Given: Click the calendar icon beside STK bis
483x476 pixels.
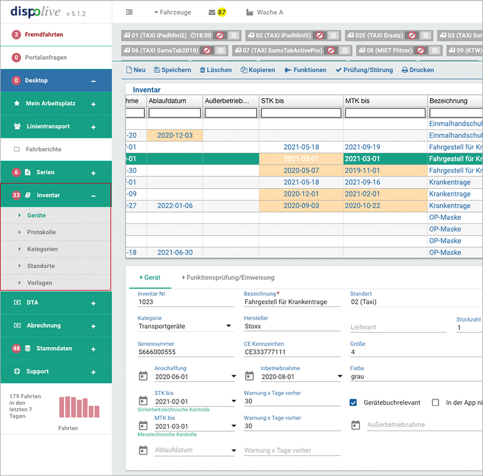Looking at the screenshot, I should click(143, 400).
